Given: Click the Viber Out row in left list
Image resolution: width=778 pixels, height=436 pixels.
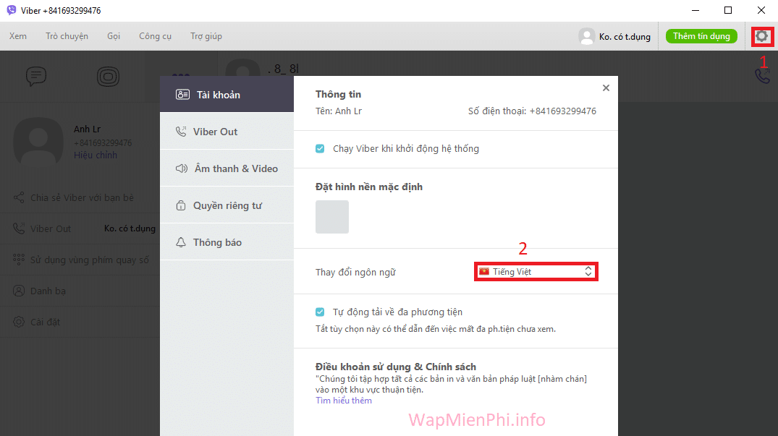Looking at the screenshot, I should click(80, 228).
